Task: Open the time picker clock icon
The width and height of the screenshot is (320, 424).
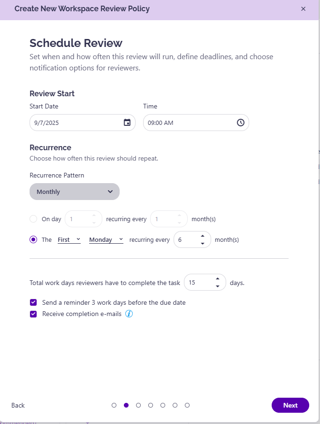Action: pos(240,123)
